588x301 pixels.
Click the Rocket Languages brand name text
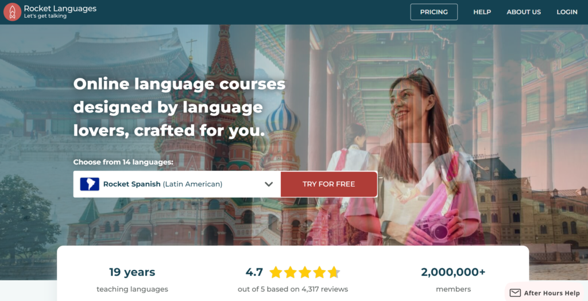tap(60, 8)
